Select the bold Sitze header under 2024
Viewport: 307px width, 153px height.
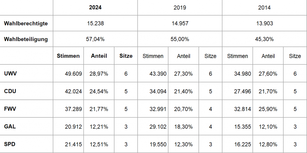click(x=126, y=56)
